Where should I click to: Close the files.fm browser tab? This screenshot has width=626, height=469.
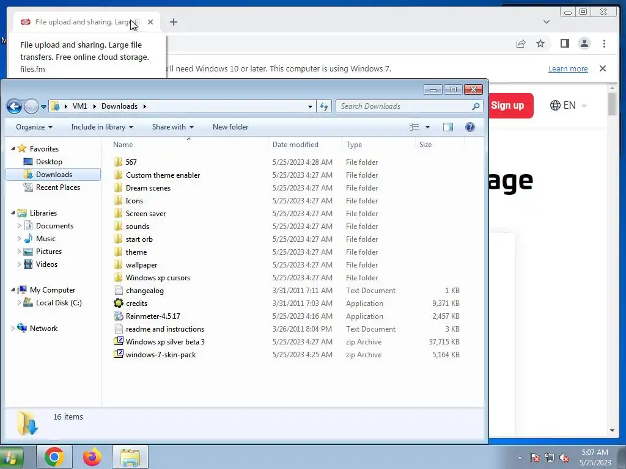pyautogui.click(x=150, y=22)
